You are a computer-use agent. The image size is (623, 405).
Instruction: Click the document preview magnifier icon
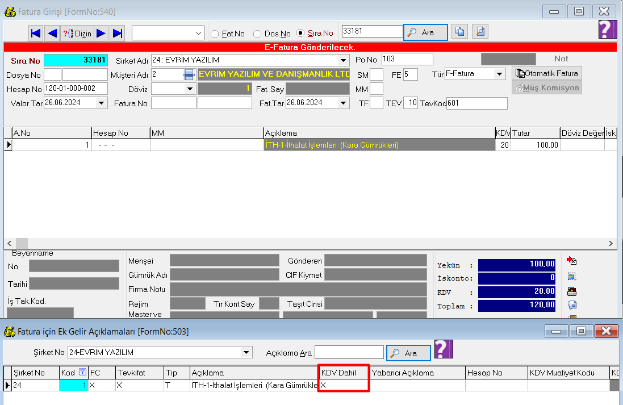click(x=480, y=31)
